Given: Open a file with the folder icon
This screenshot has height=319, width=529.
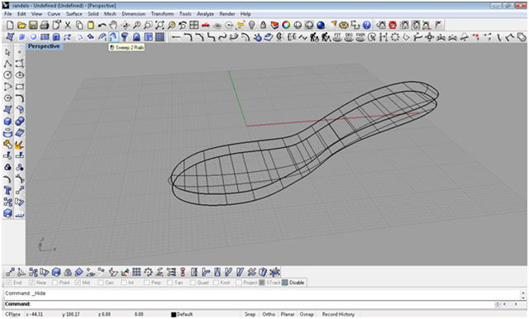Looking at the screenshot, I should coord(21,26).
